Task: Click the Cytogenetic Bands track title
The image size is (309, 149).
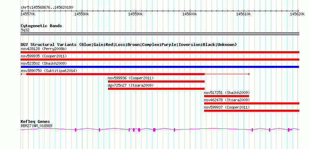Action: tap(41, 26)
